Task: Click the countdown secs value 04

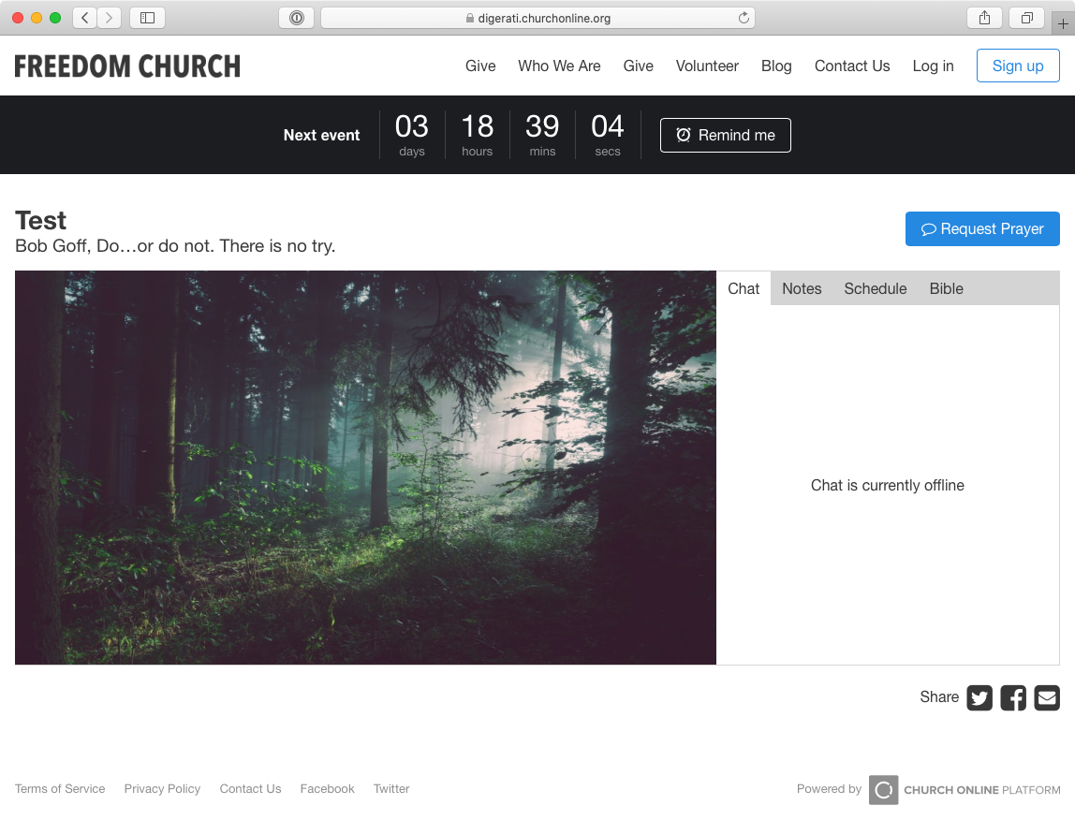Action: click(608, 126)
